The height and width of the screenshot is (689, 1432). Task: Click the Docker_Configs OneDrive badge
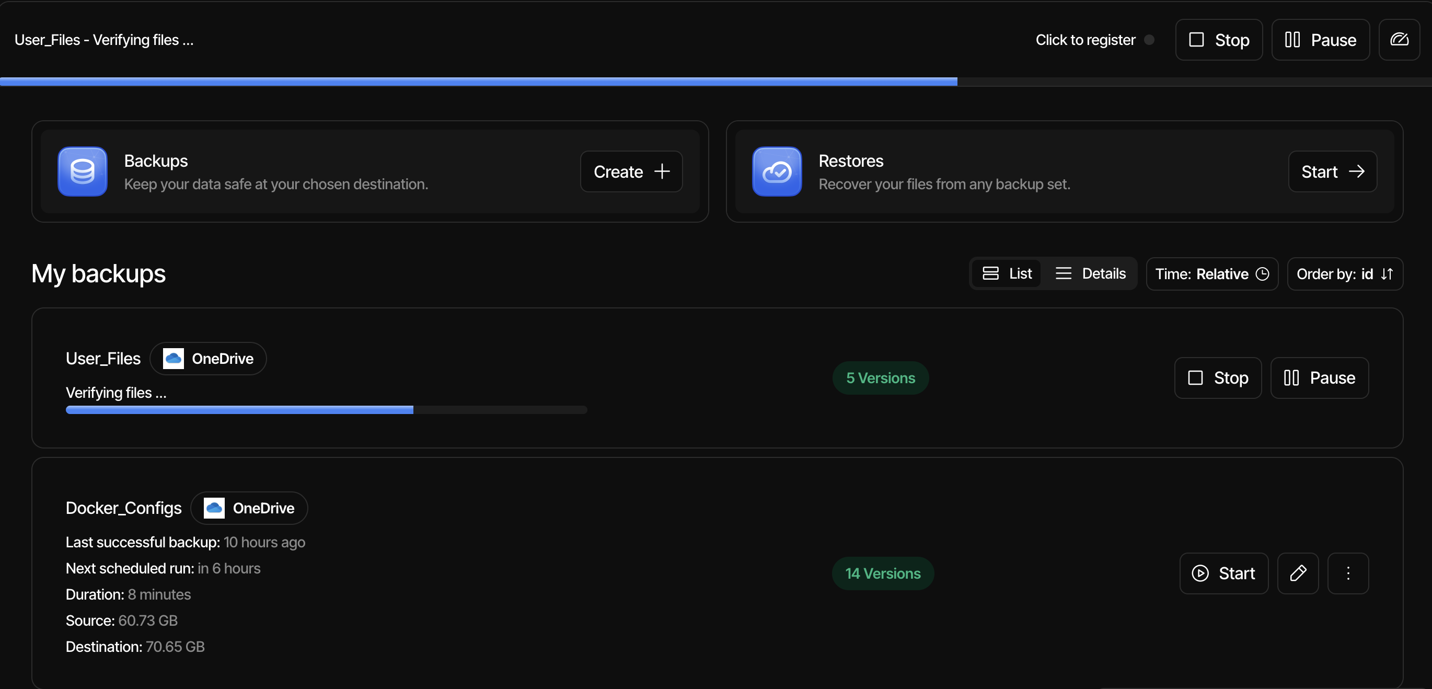click(249, 508)
